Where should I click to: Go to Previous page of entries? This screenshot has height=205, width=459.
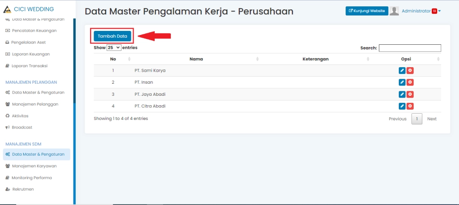[398, 119]
